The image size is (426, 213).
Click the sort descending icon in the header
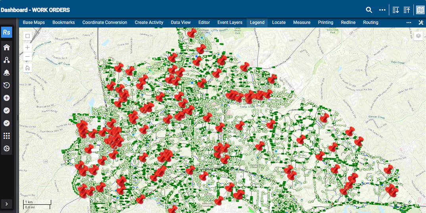[395, 10]
